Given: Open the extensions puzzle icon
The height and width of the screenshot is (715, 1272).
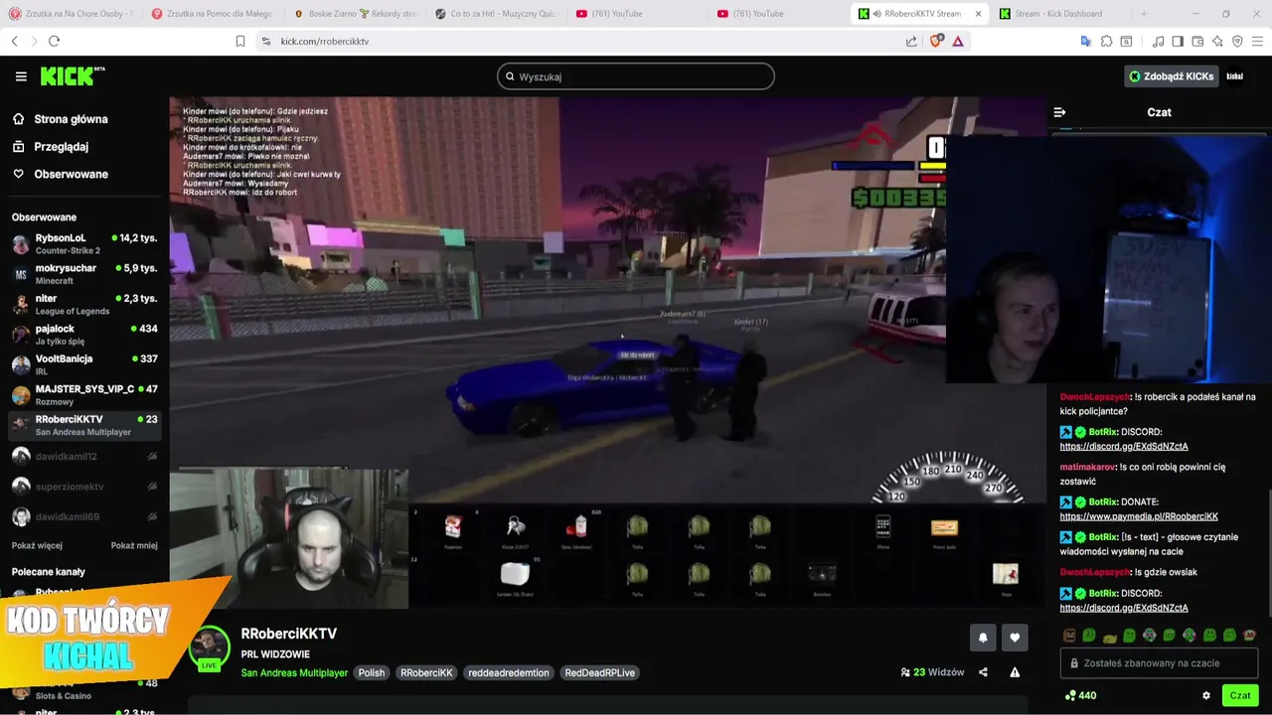Looking at the screenshot, I should 1106,41.
